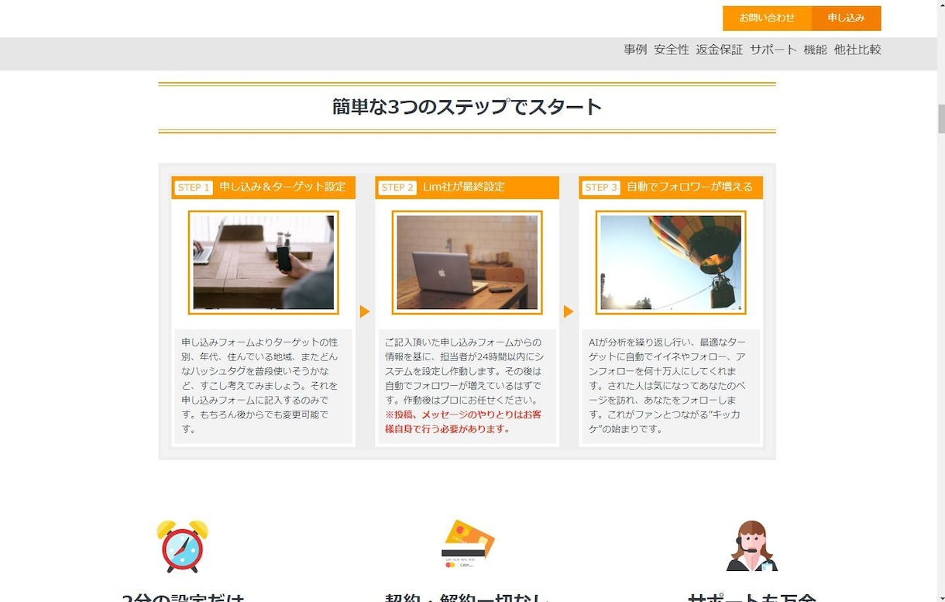Open the 安全性 menu link
This screenshot has height=602, width=945.
pos(671,50)
